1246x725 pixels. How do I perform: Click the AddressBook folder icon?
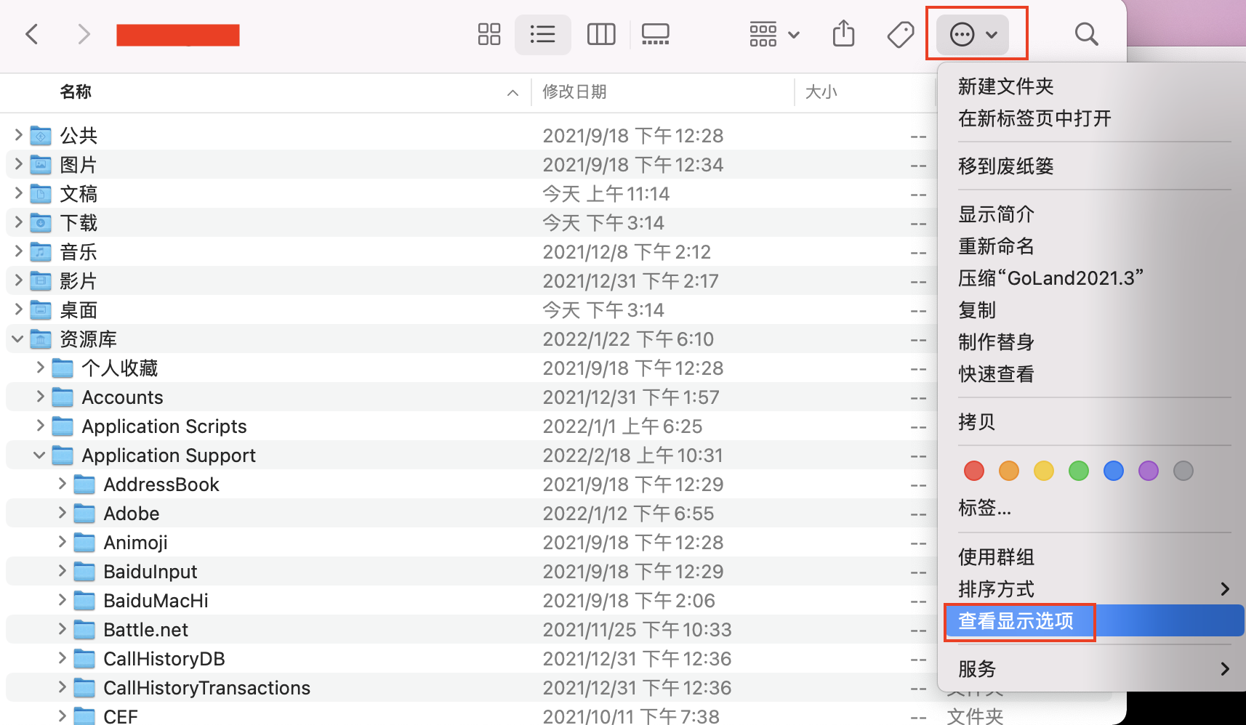pyautogui.click(x=84, y=485)
